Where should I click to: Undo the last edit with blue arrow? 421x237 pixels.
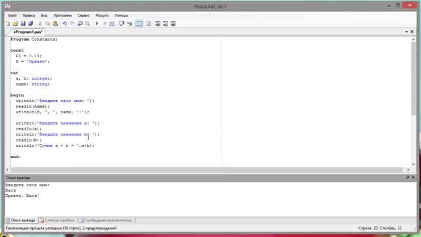pyautogui.click(x=64, y=24)
